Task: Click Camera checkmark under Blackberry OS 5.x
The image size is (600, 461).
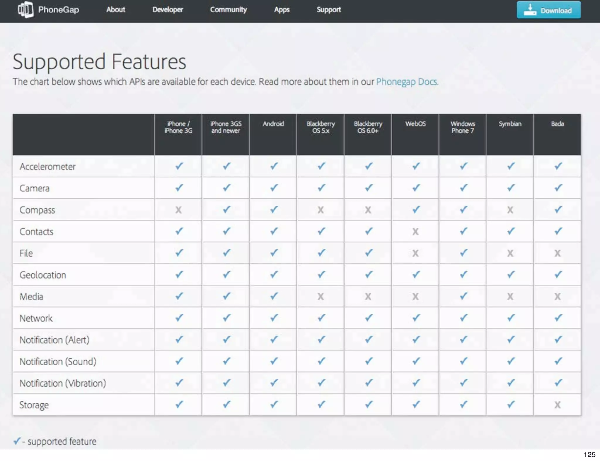Action: point(321,188)
